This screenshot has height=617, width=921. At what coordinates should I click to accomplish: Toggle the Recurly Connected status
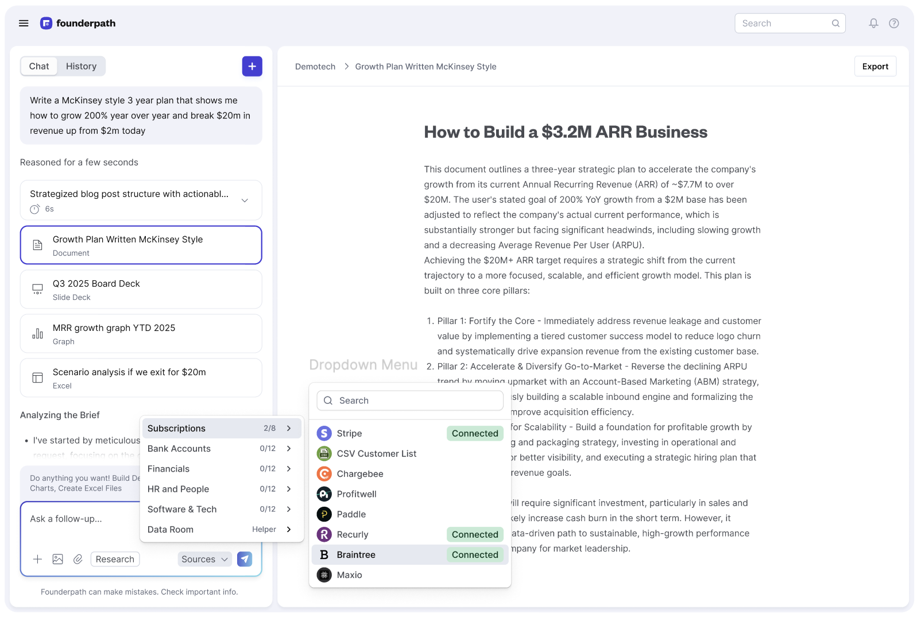click(475, 534)
